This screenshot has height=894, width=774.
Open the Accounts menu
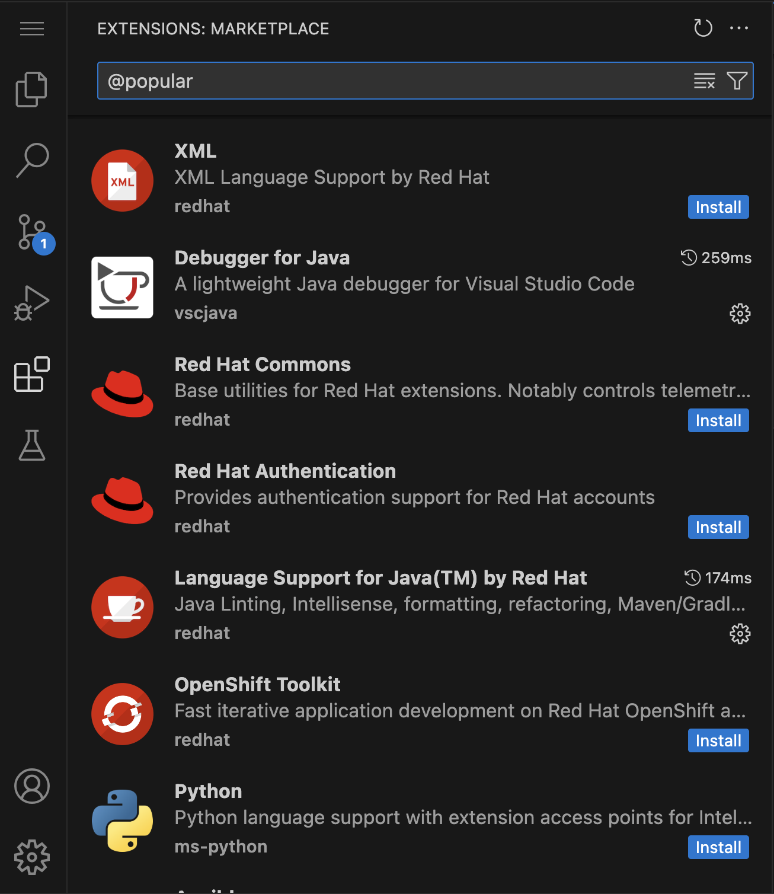click(x=32, y=786)
